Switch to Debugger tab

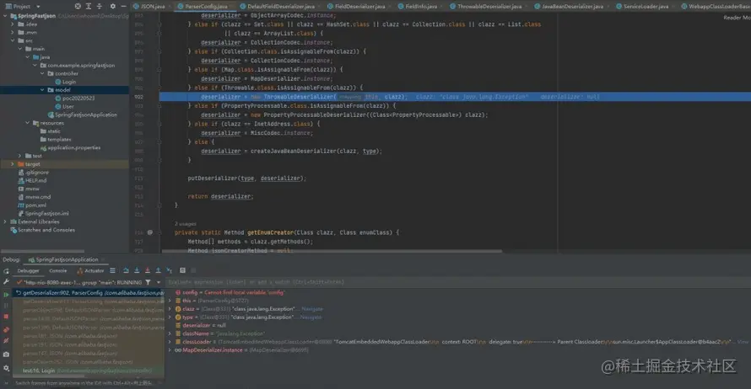(x=28, y=270)
